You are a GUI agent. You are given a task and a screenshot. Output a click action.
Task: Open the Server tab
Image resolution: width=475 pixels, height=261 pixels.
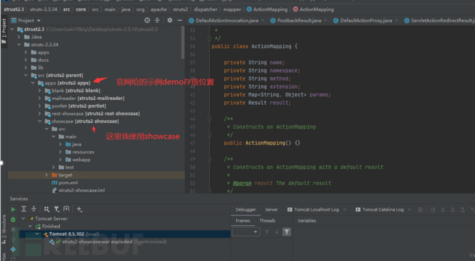271,209
